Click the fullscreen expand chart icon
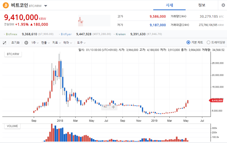 (x=5, y=43)
